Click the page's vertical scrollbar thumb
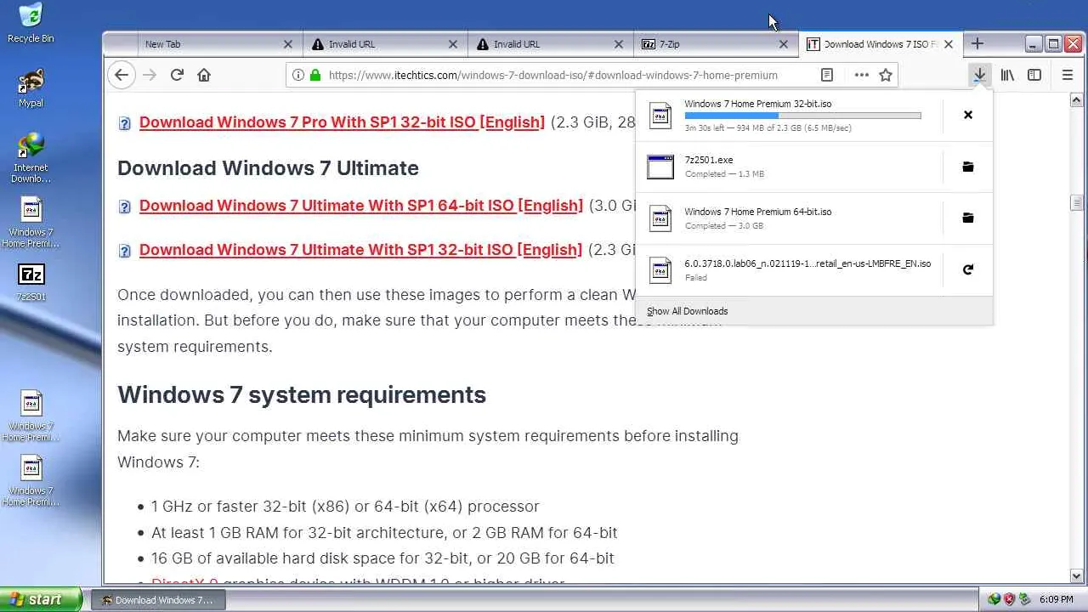The height and width of the screenshot is (612, 1088). tap(1076, 202)
